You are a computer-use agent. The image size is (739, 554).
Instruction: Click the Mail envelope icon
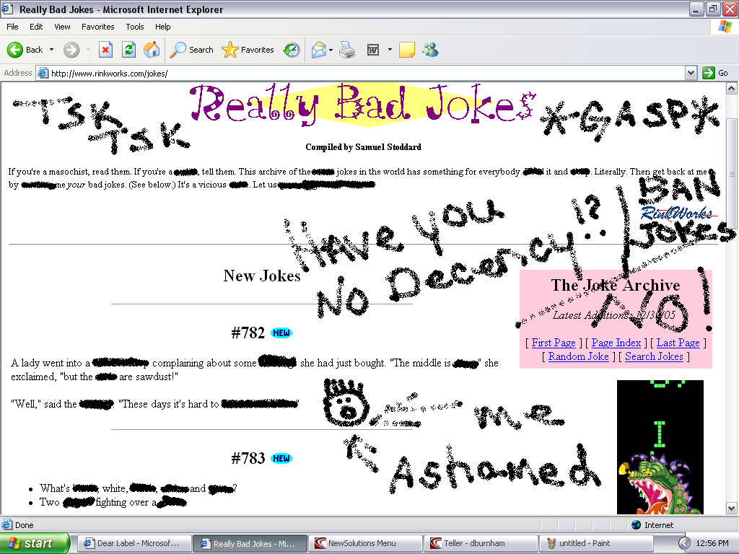coord(318,50)
